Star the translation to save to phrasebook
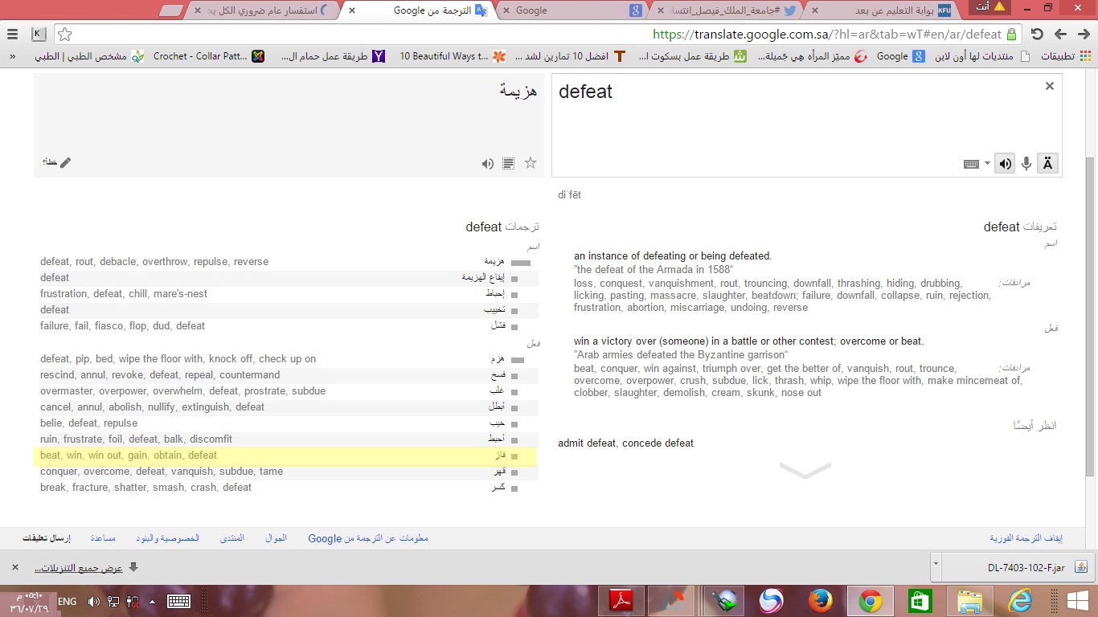1098x617 pixels. [531, 163]
